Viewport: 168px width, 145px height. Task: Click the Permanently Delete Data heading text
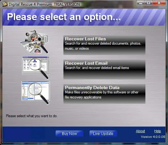[92, 87]
